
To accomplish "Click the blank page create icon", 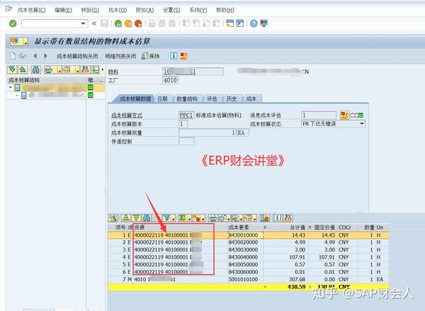I will tap(13, 56).
